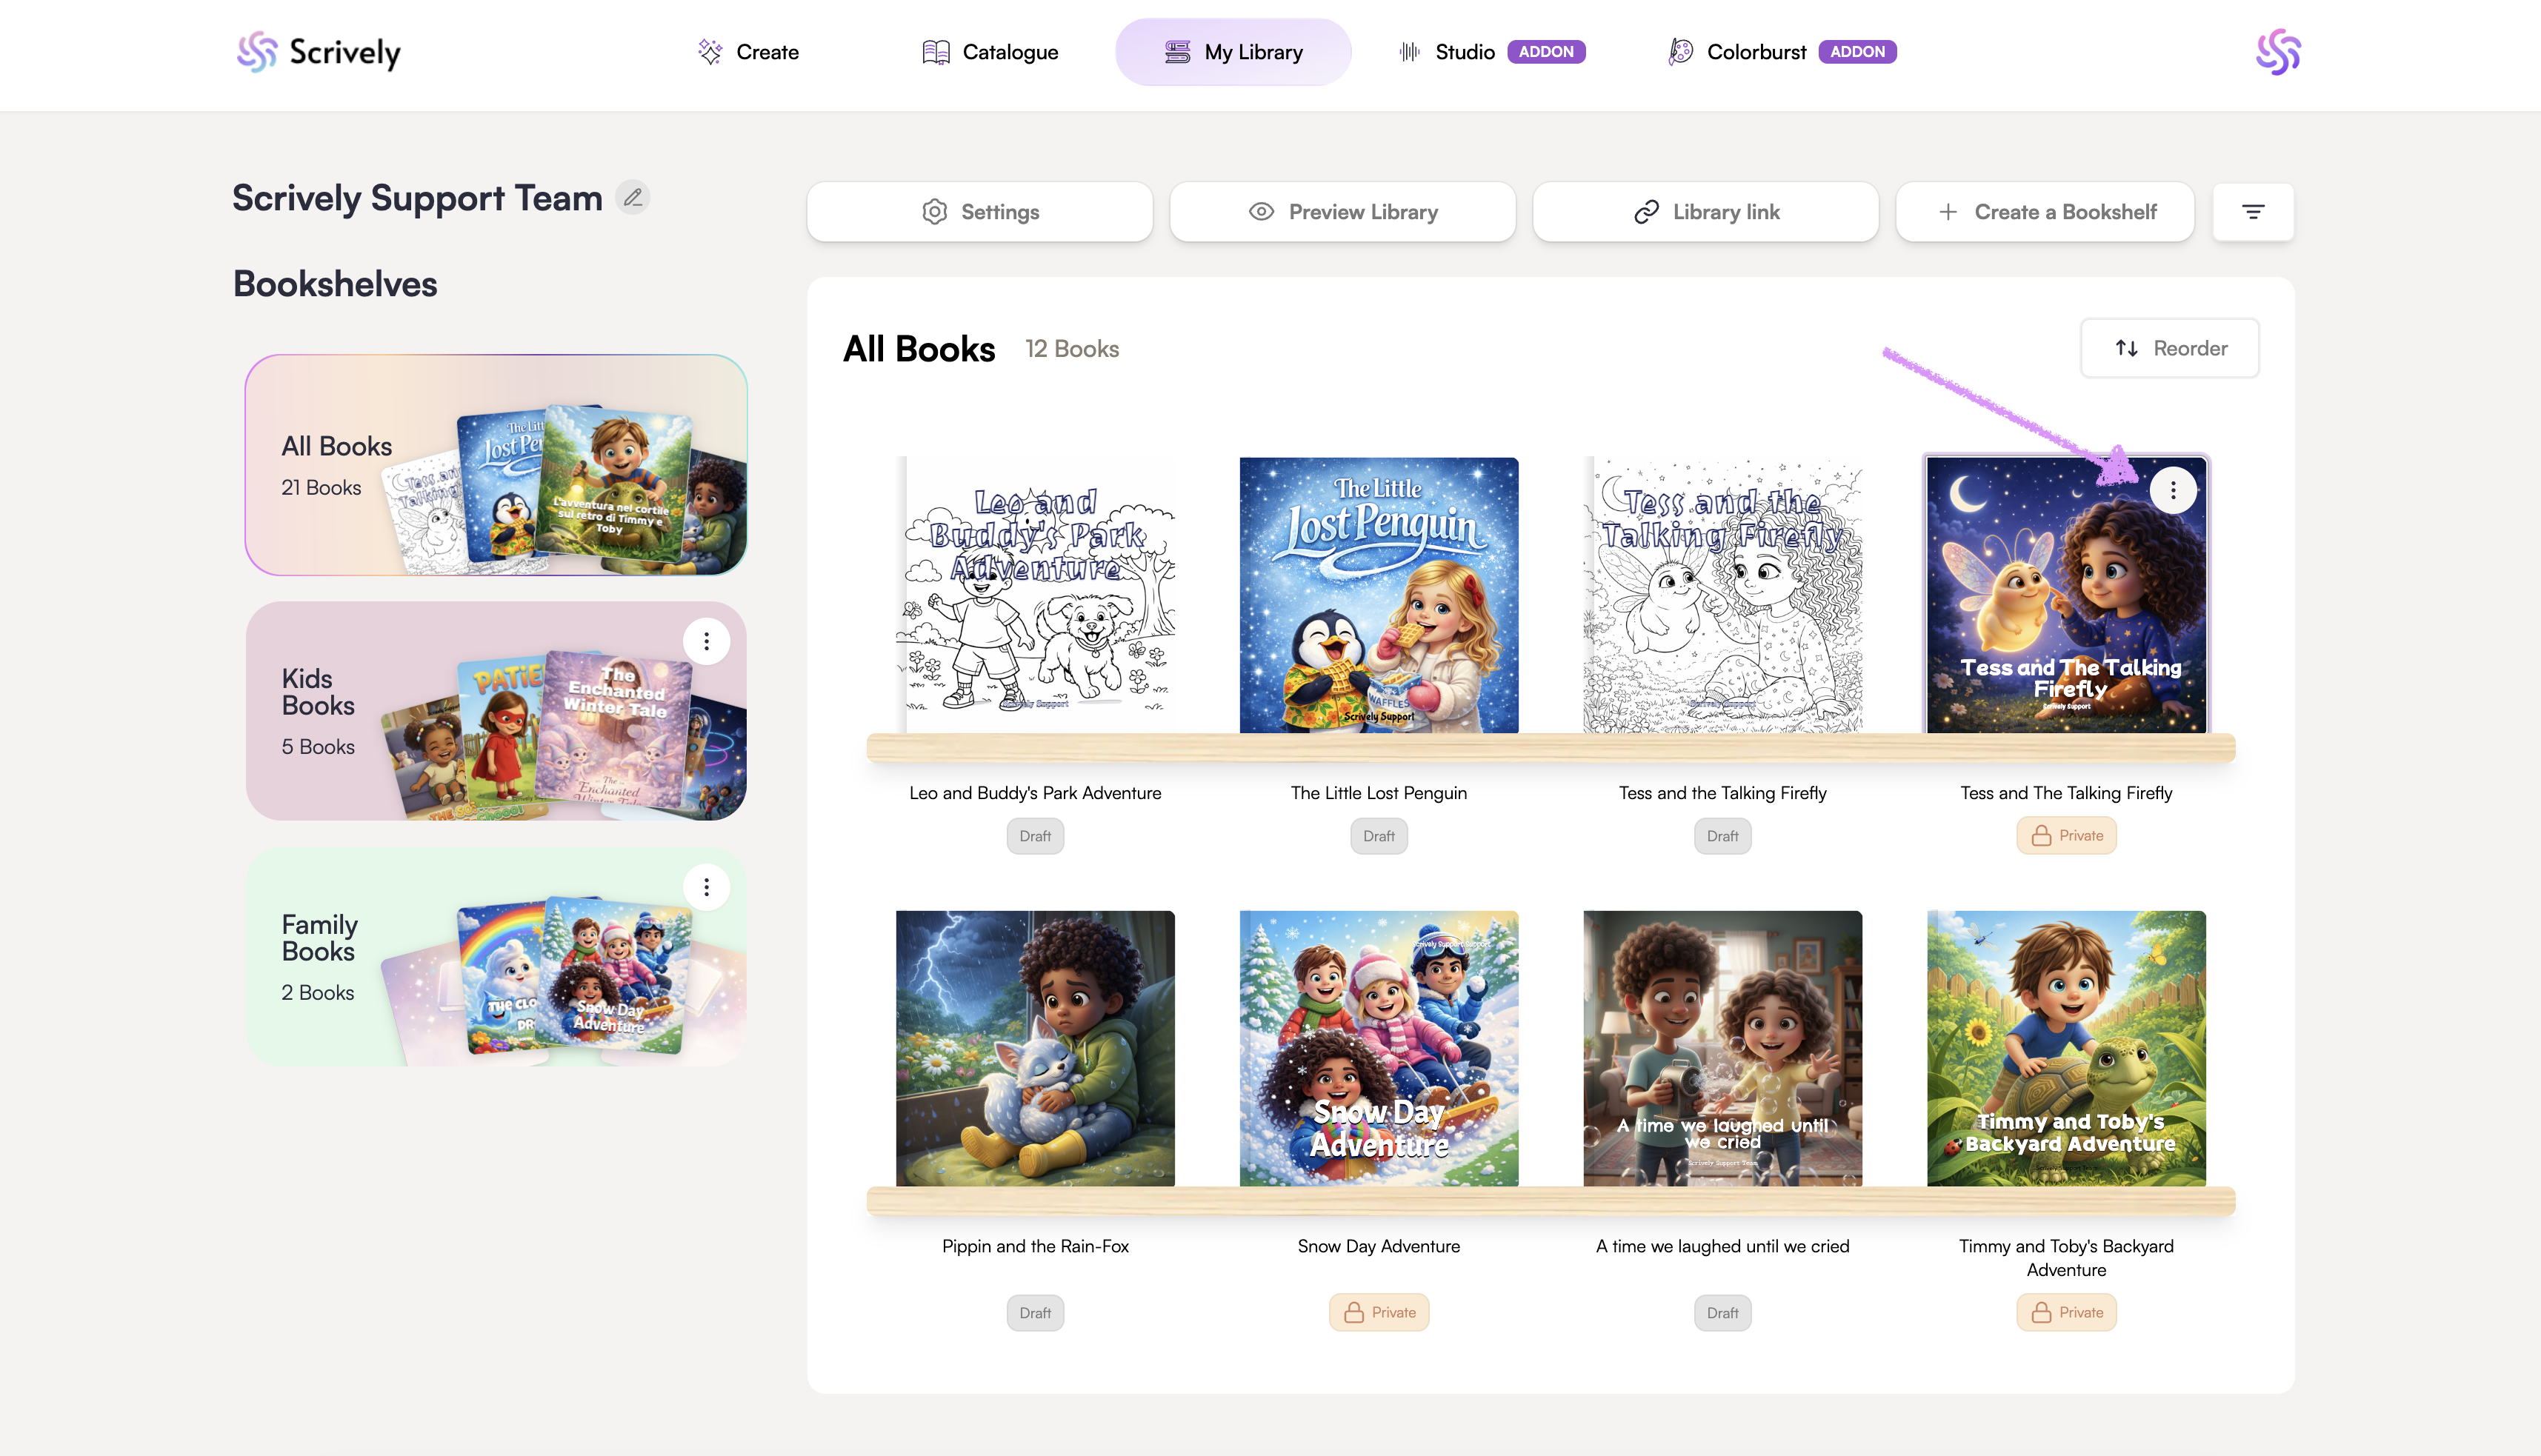Click the pencil edit icon beside Scrively Support Team
2541x1456 pixels.
pyautogui.click(x=632, y=198)
